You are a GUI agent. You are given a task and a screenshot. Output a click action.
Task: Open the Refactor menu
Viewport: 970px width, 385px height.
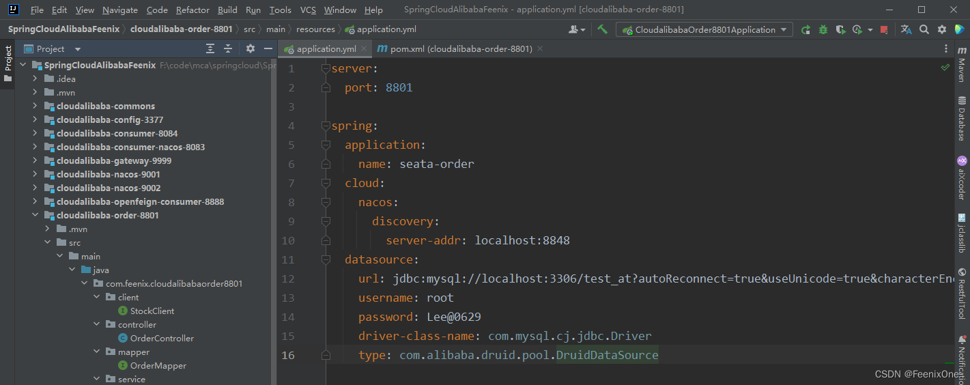click(192, 10)
